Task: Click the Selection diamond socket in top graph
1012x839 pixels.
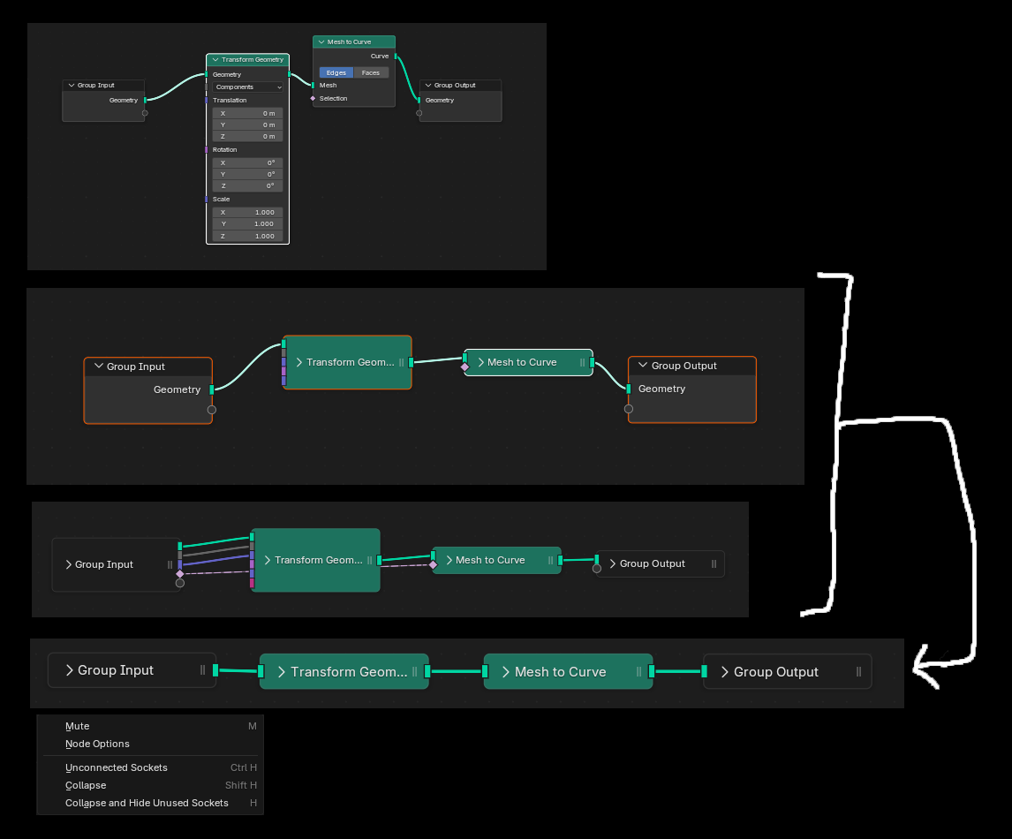Action: 313,98
